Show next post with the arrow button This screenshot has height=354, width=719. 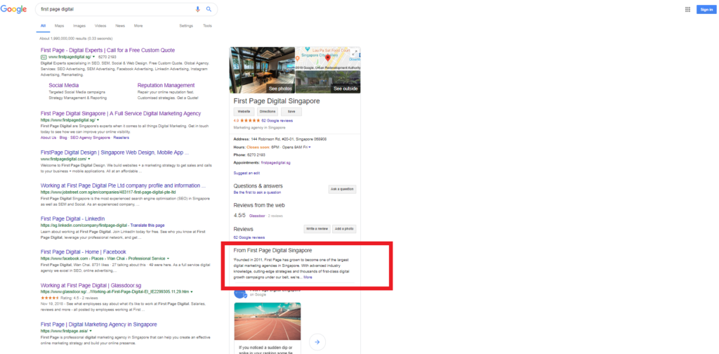[x=317, y=341]
